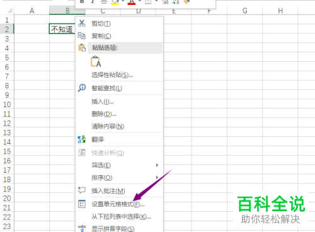315x232 pixels.
Task: Expand the 筛选(E) submenu arrow
Action: [x=157, y=165]
